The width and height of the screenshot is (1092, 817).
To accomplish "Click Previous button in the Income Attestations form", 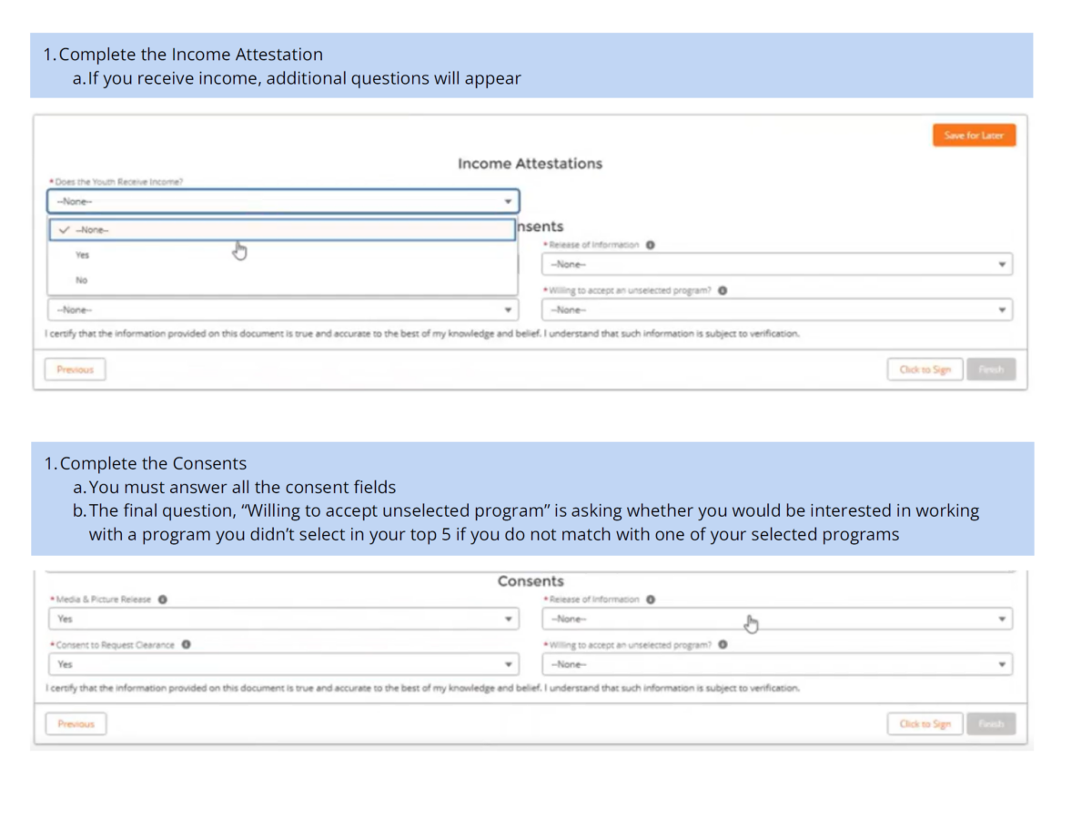I will (x=76, y=369).
